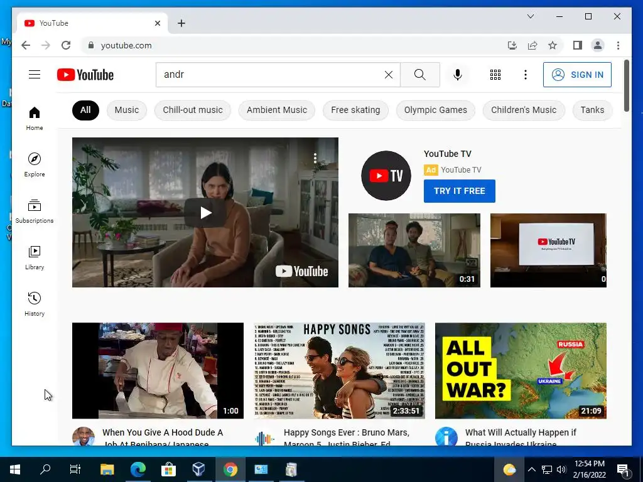Click the taskbar volume speaker icon

point(561,469)
